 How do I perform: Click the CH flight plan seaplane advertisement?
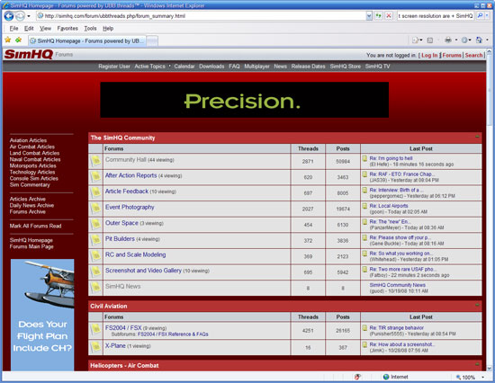(42, 315)
